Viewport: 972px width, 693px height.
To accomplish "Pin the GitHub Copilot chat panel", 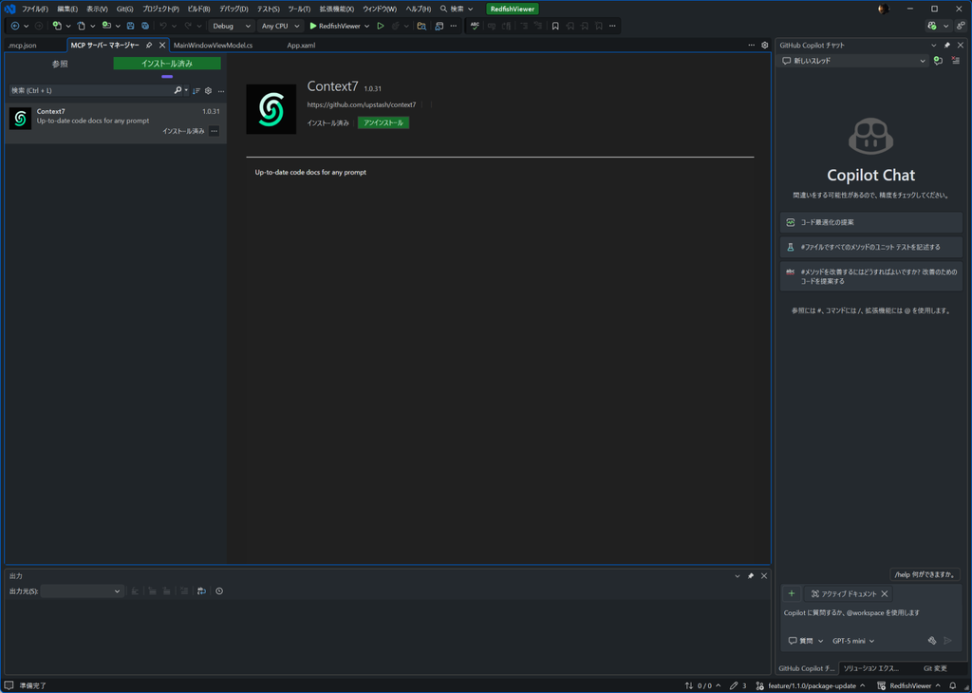I will 946,46.
